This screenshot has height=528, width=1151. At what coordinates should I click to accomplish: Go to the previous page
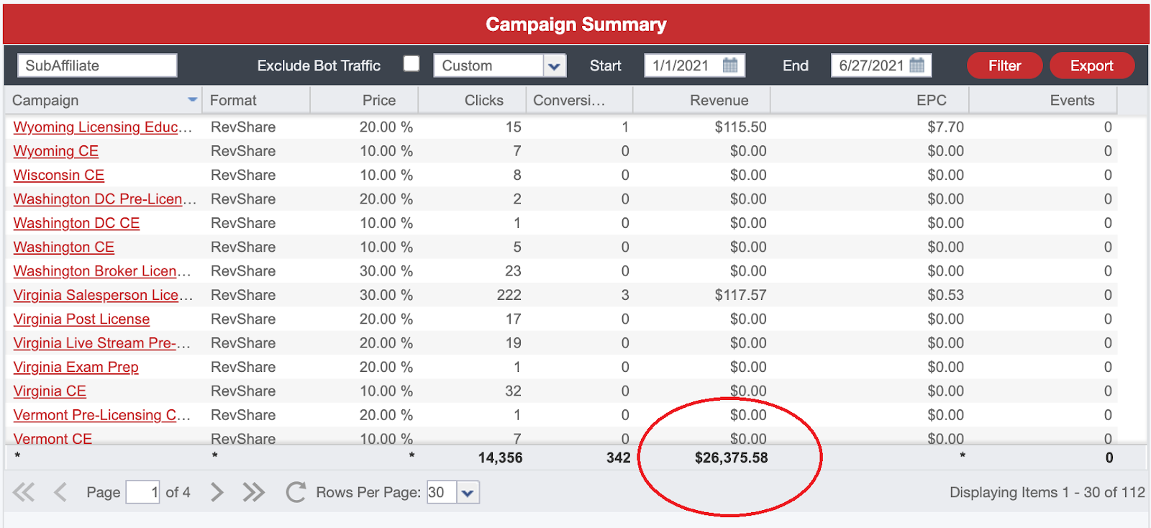[60, 492]
